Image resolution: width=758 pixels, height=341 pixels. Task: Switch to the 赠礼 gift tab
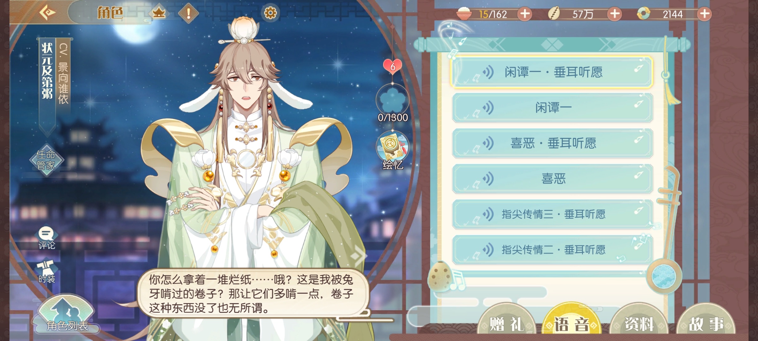click(507, 323)
